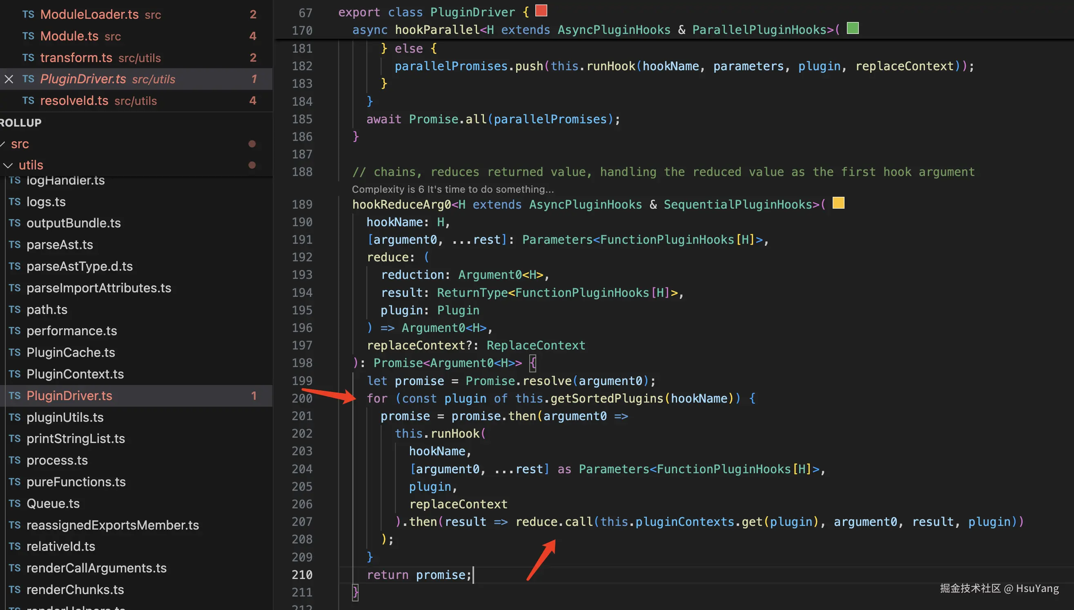1074x610 pixels.
Task: Collapse the ROLLUP explorer section
Action: (21, 123)
